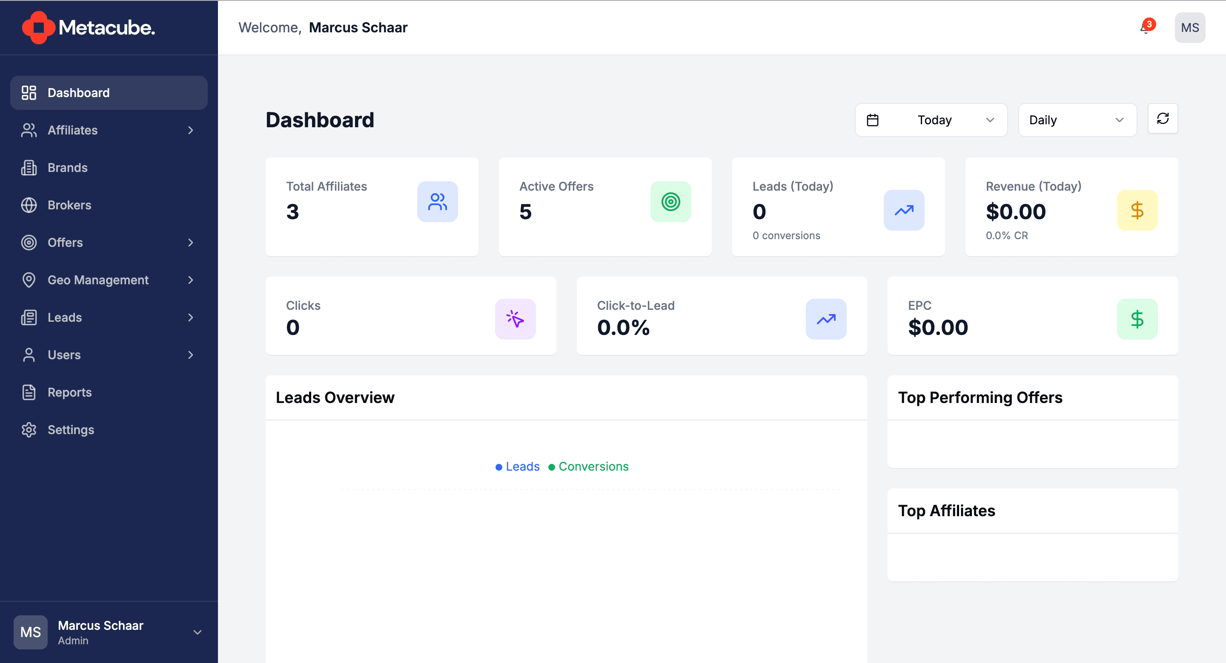
Task: Click the Click-to-Lead trend icon
Action: point(826,319)
